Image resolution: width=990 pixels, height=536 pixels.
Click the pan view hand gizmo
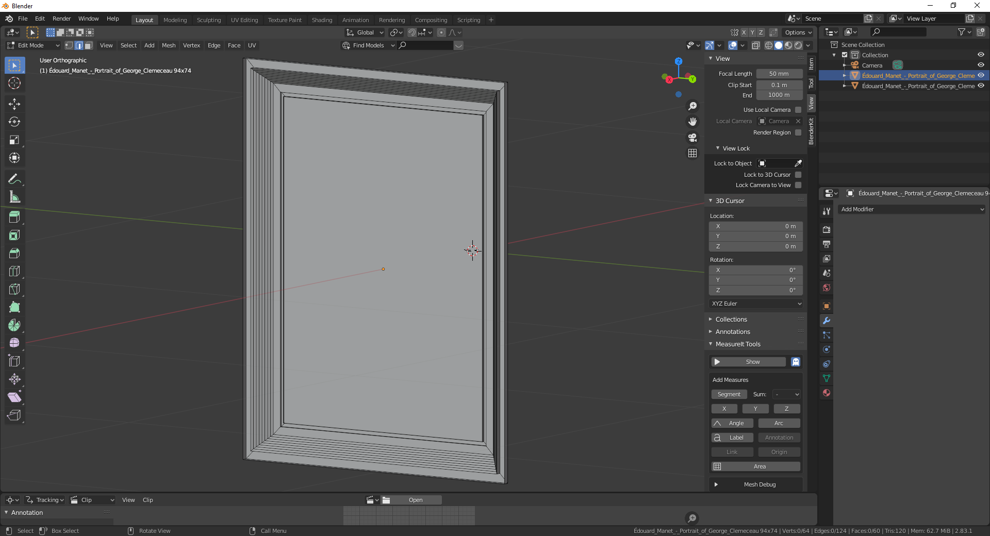click(x=692, y=122)
